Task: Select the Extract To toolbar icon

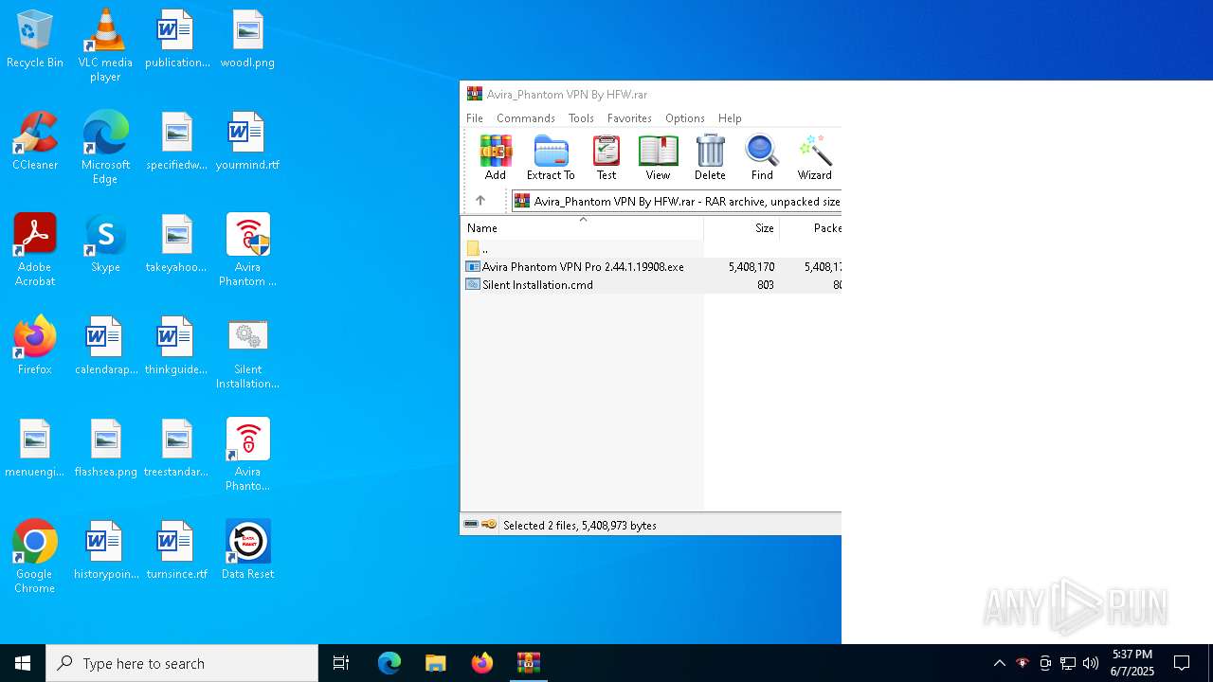Action: click(551, 157)
